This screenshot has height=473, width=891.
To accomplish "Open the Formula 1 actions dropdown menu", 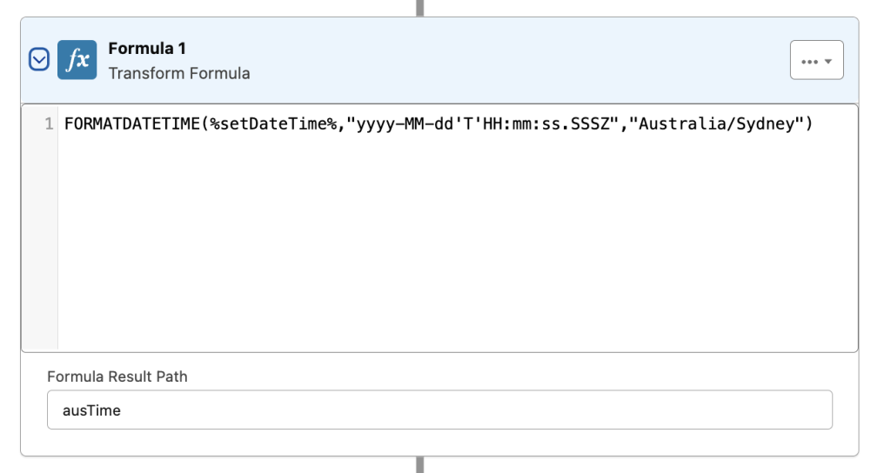I will tap(816, 60).
